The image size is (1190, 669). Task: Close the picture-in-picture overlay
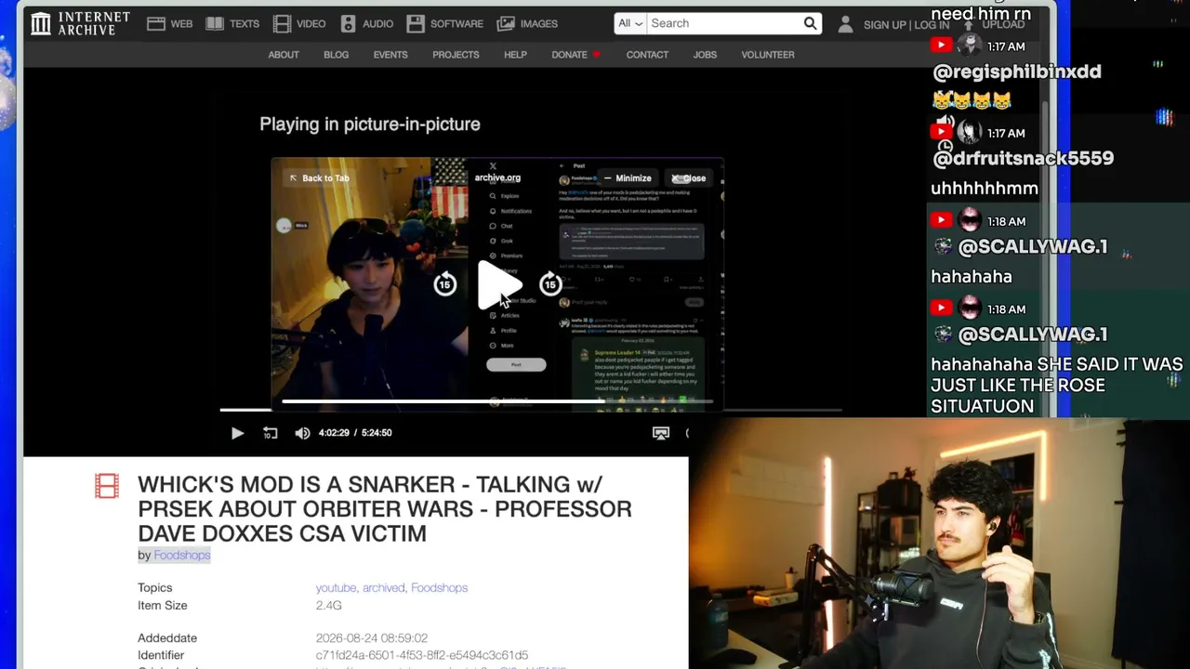690,178
